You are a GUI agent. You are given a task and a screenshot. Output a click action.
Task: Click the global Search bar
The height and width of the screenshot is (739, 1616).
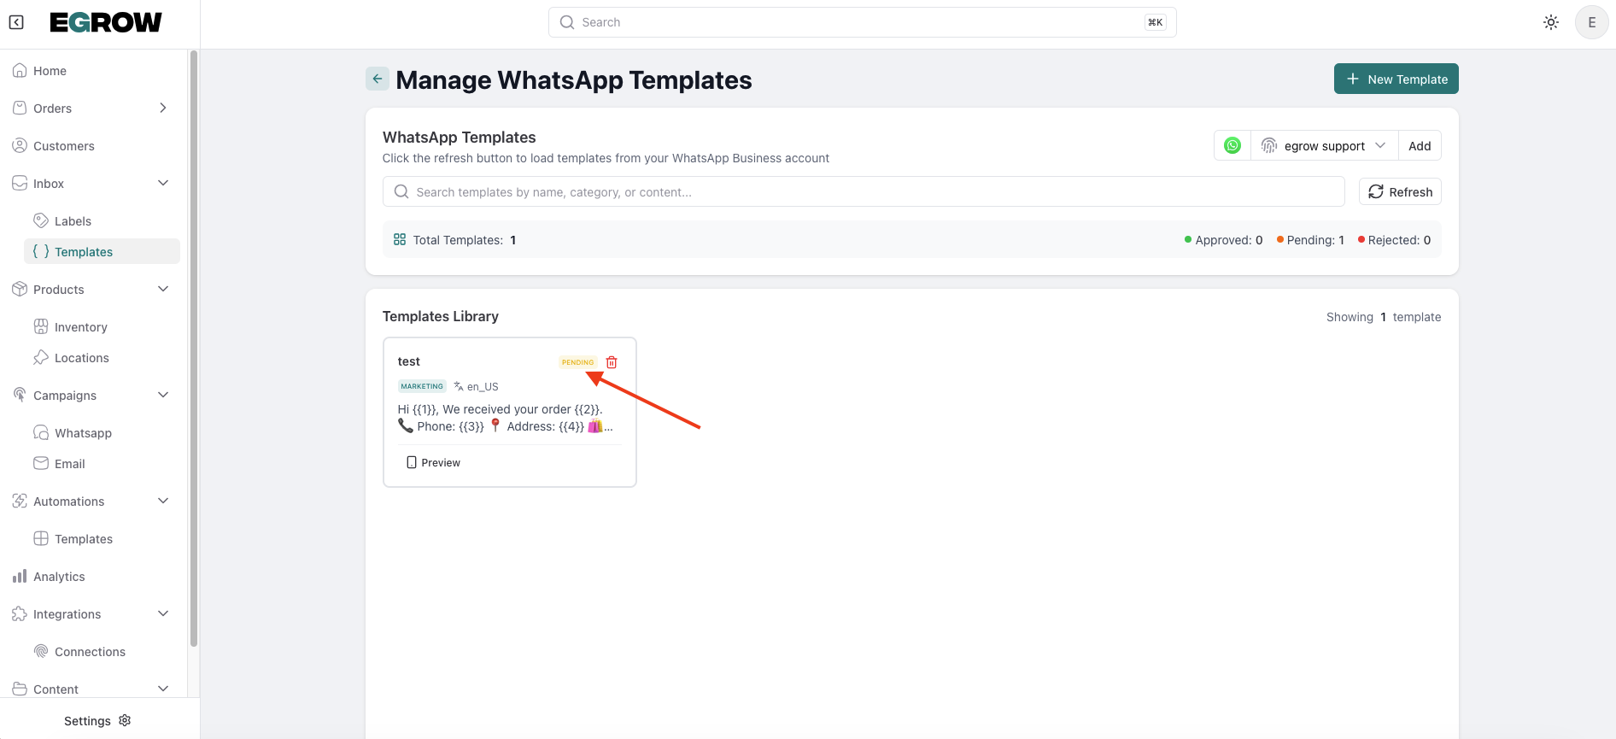pyautogui.click(x=862, y=22)
